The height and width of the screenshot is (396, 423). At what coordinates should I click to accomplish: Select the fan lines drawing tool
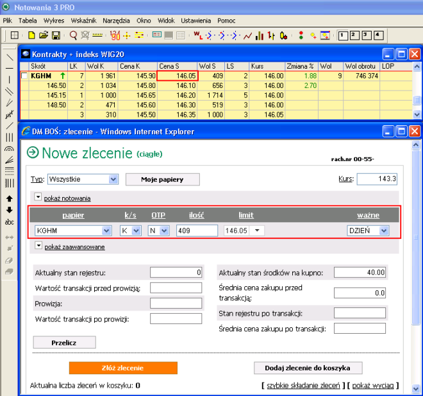pos(10,160)
